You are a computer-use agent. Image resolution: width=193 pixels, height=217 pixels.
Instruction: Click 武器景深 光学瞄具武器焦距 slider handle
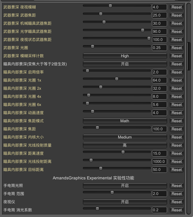pos(143,30)
